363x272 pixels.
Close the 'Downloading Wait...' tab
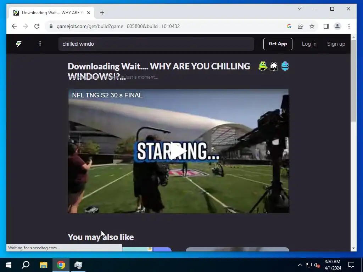[x=88, y=13]
